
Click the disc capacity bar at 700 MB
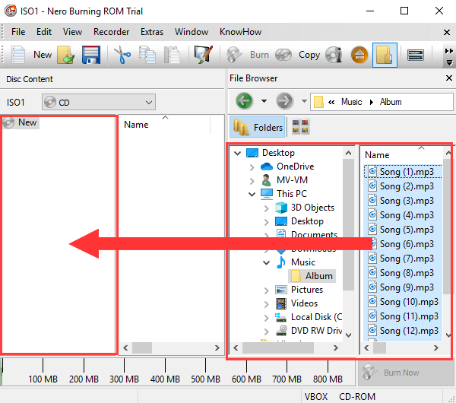tap(287, 372)
